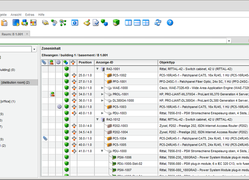Sort by the connections column header icon
The height and width of the screenshot is (180, 249).
pos(73,63)
